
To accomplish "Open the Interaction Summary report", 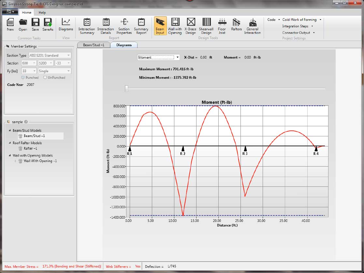I will (x=86, y=26).
